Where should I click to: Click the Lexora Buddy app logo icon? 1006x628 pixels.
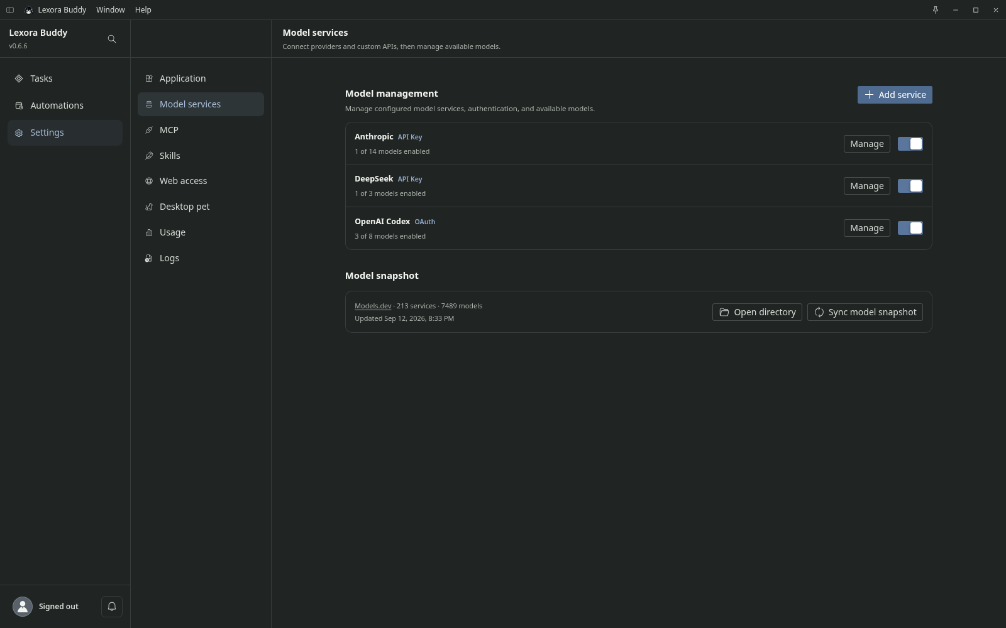28,10
